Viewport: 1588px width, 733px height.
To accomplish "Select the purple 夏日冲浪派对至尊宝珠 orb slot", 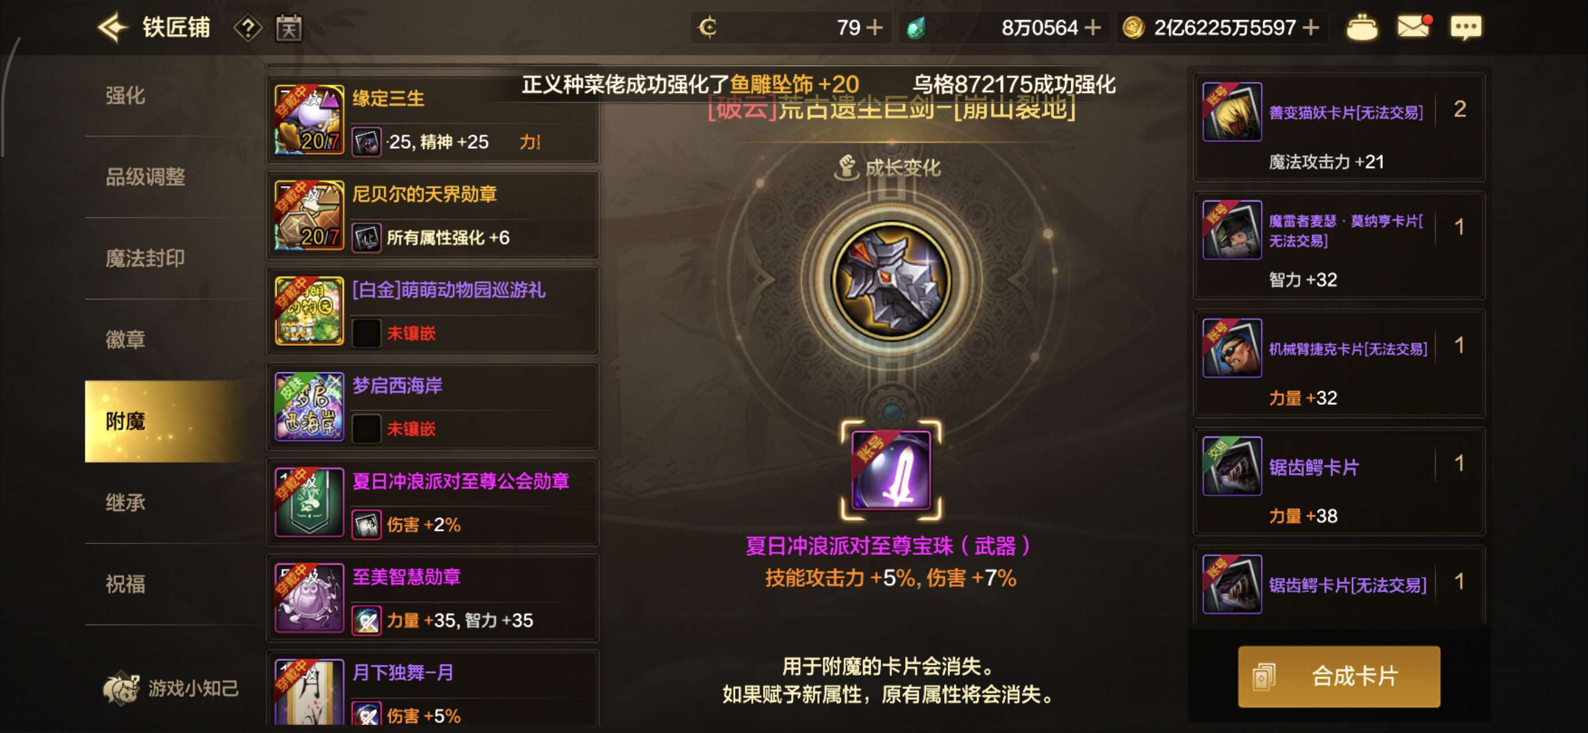I will click(891, 470).
